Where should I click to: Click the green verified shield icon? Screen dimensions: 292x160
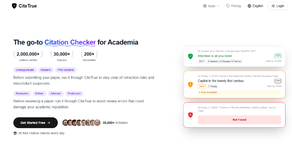point(190,56)
